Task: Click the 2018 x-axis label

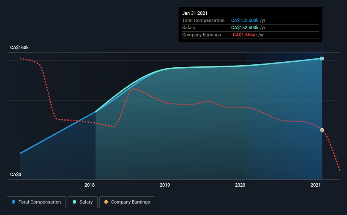Action: point(90,185)
